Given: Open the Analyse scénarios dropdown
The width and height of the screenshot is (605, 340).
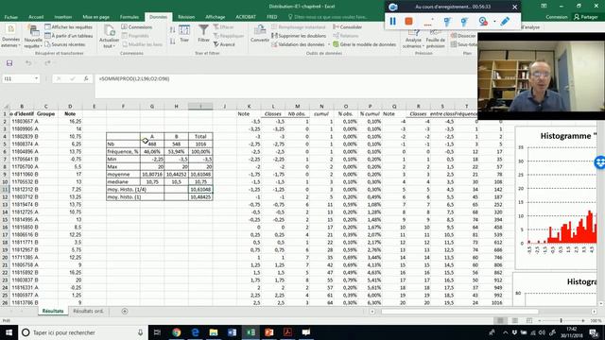Looking at the screenshot, I should pos(413,40).
